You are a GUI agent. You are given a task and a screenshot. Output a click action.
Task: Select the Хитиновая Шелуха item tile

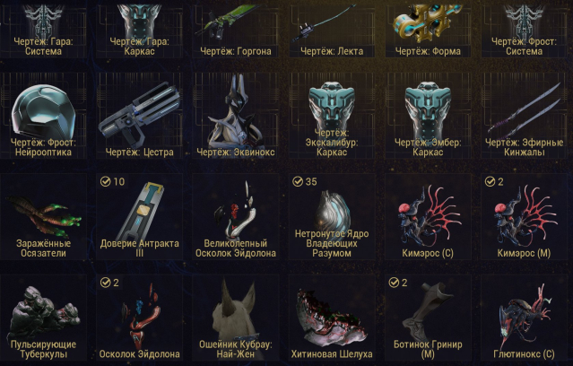332,318
